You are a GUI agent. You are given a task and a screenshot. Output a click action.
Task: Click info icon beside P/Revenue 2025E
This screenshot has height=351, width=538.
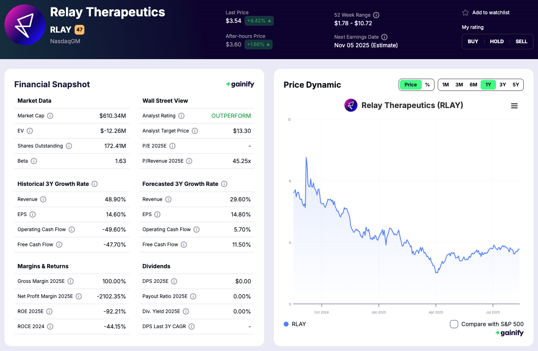point(189,161)
